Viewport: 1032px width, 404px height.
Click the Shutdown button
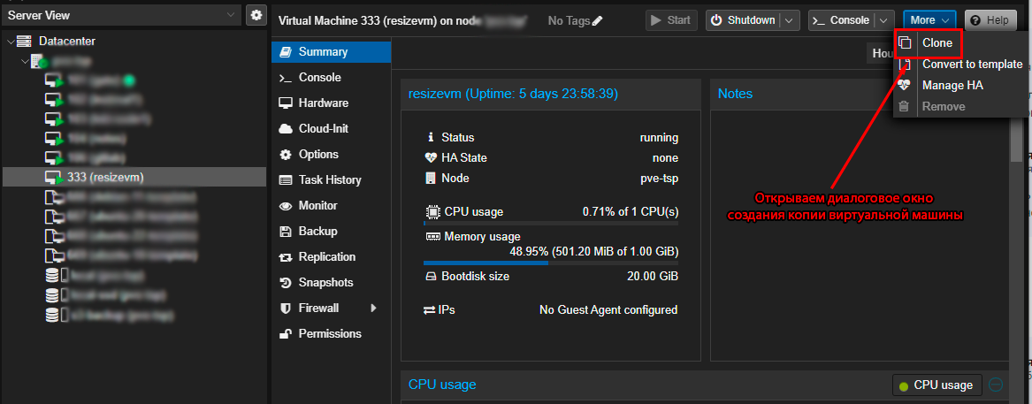coord(744,20)
